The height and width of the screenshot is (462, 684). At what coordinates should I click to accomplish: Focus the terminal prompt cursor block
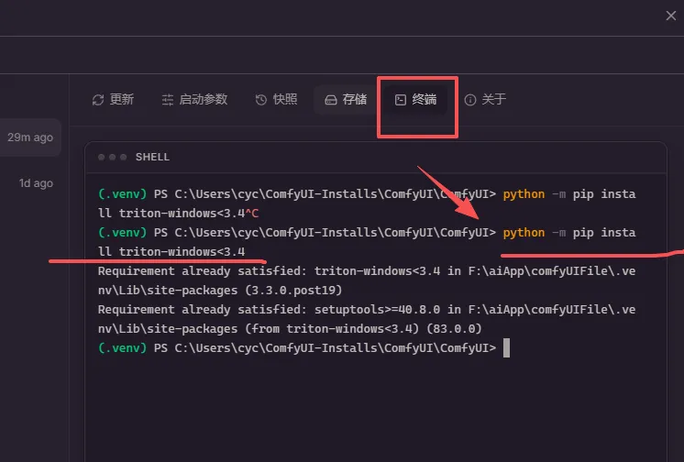pos(506,348)
